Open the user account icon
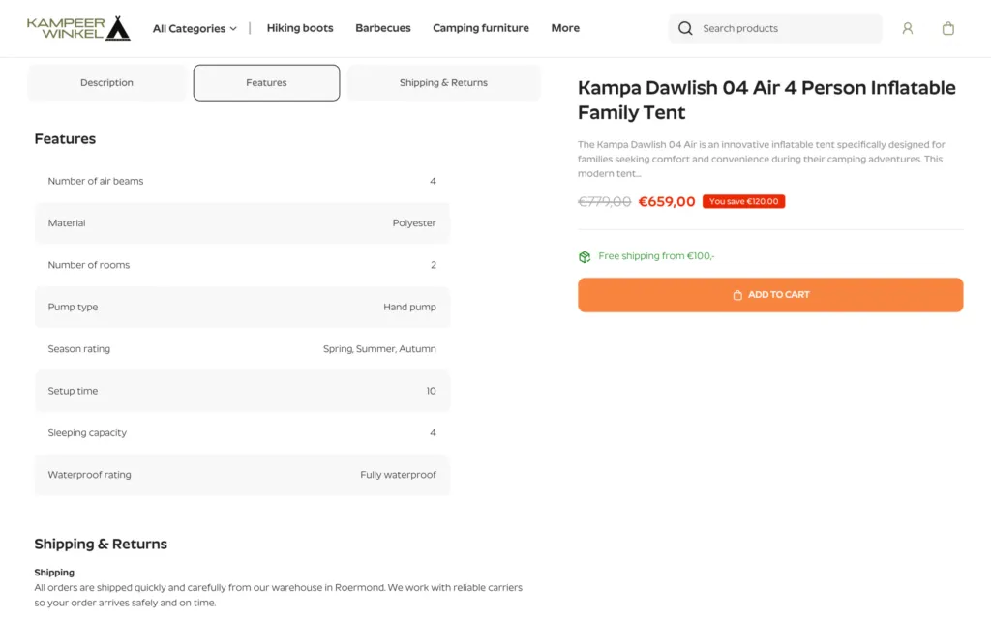The height and width of the screenshot is (619, 991). click(908, 28)
